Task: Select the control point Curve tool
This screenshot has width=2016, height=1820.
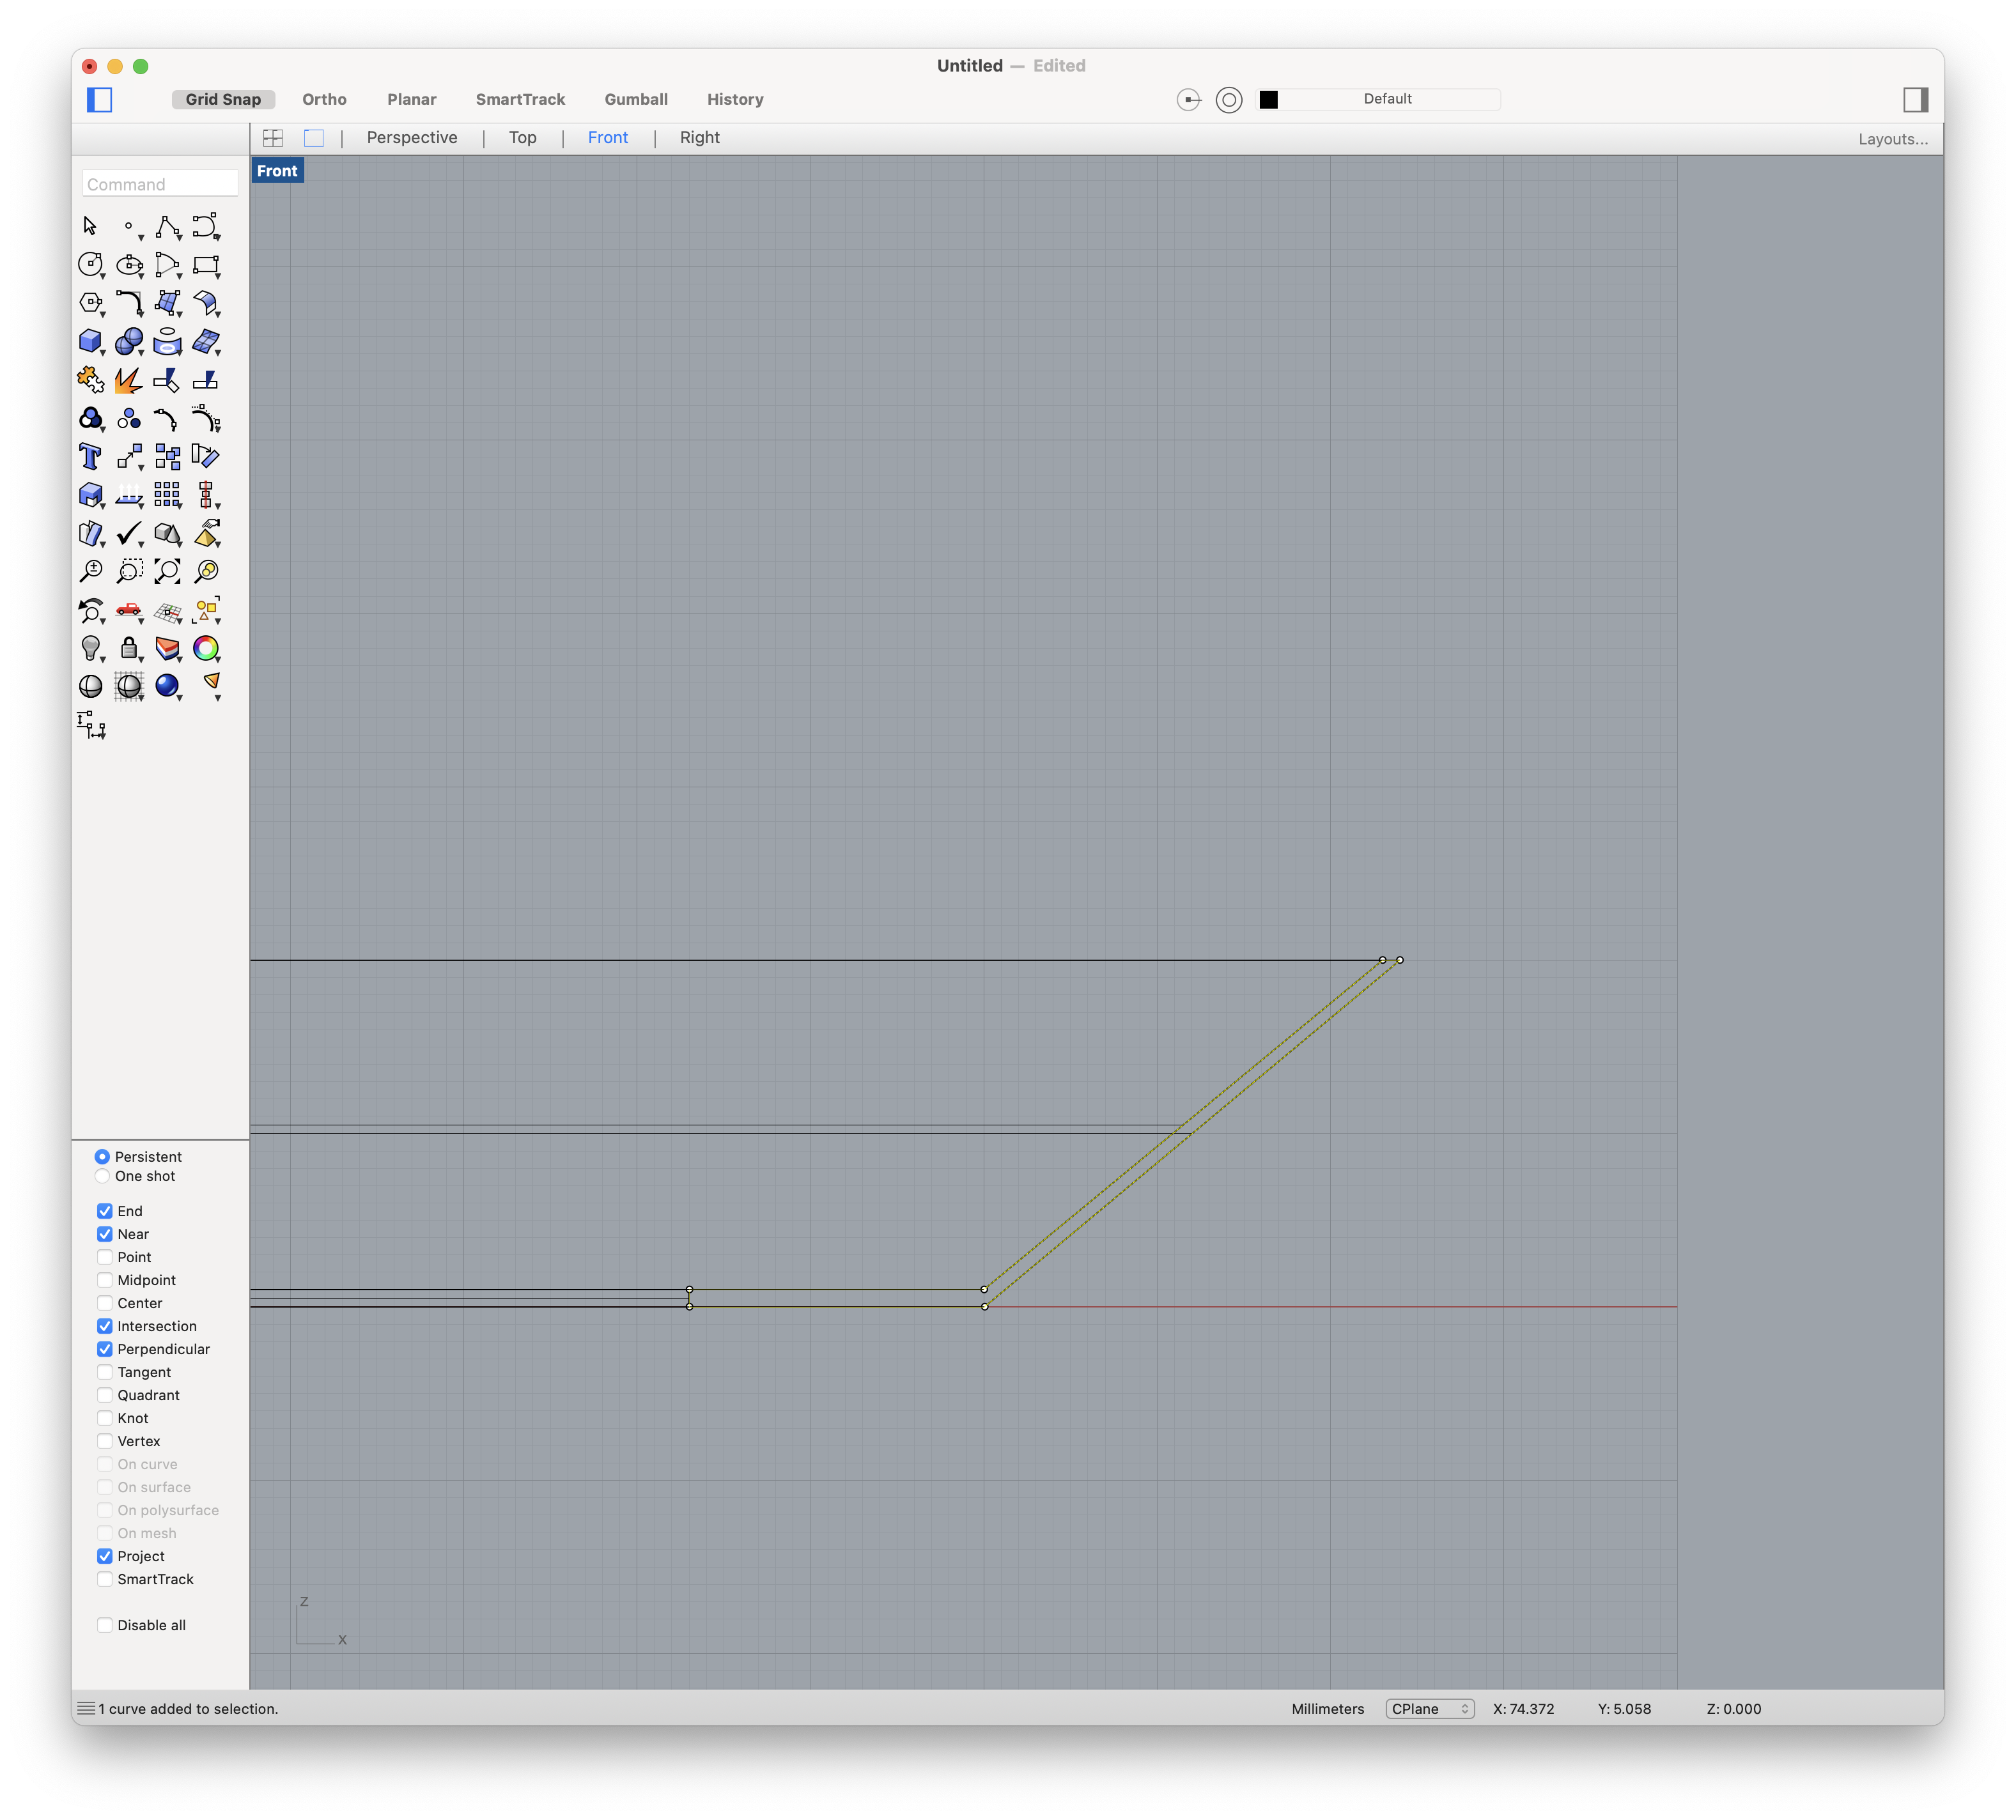Action: (206, 227)
